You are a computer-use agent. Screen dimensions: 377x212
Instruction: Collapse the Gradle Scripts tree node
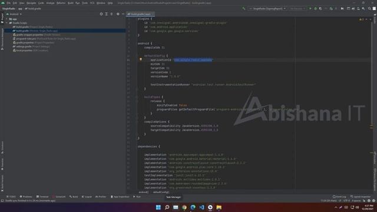tap(6, 23)
